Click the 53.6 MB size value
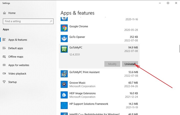The height and width of the screenshot is (115, 180). coord(133,72)
